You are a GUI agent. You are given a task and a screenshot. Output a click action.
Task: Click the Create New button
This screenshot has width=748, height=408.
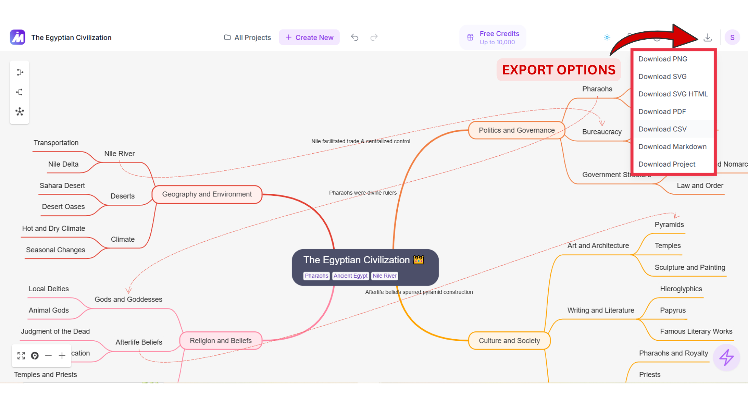pyautogui.click(x=309, y=37)
